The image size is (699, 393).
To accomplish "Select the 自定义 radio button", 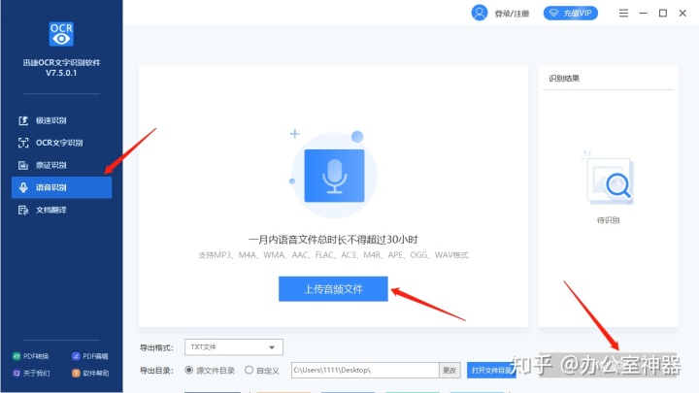I will 249,370.
